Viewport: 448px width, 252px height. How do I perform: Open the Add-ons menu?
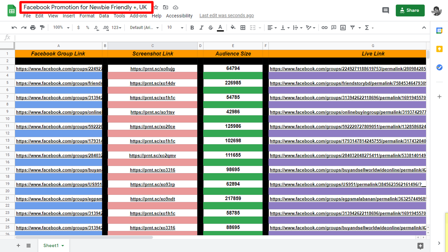(139, 16)
